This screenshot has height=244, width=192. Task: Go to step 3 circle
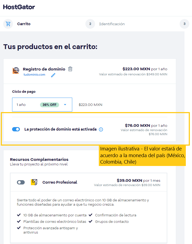pos(184,24)
